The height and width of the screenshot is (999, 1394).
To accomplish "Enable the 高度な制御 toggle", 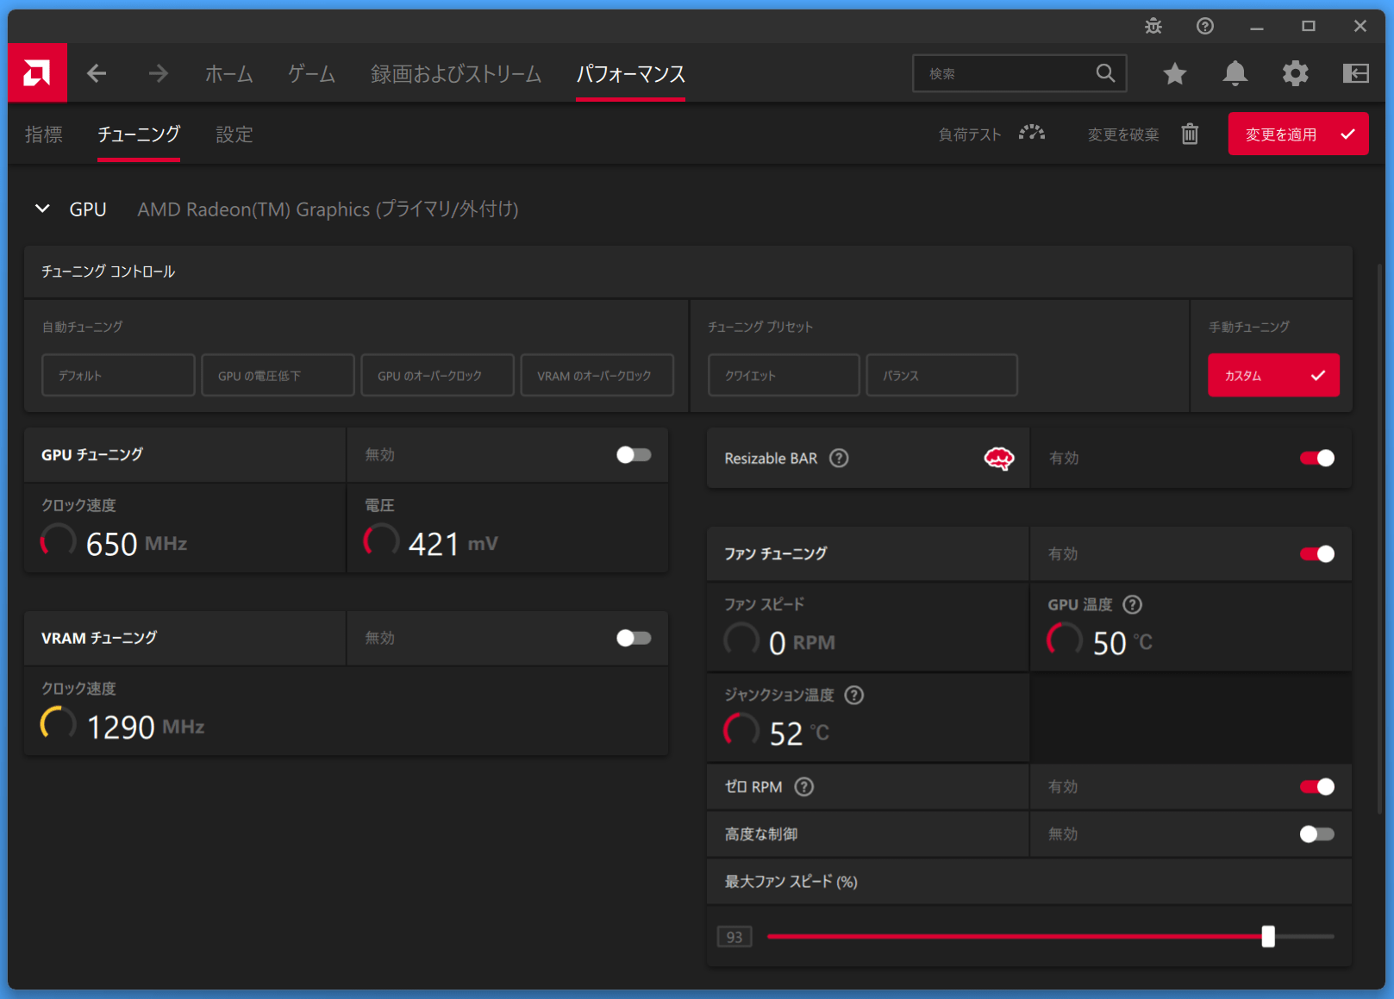I will (1317, 834).
